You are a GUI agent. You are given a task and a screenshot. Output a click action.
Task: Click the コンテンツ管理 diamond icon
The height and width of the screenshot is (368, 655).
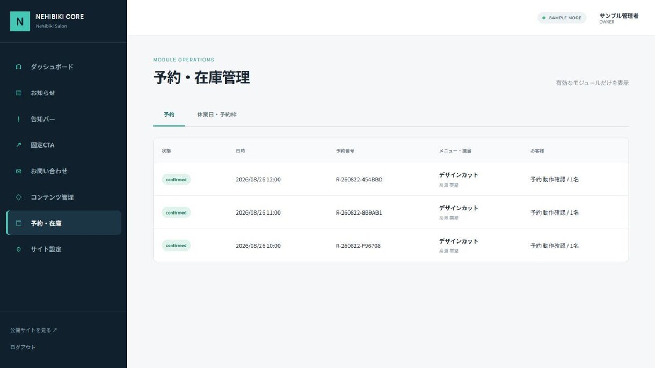point(19,197)
